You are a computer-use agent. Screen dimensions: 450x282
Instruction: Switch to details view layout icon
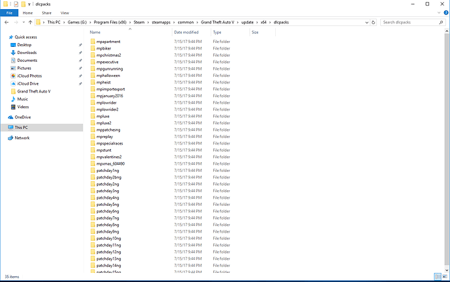pyautogui.click(x=438, y=277)
